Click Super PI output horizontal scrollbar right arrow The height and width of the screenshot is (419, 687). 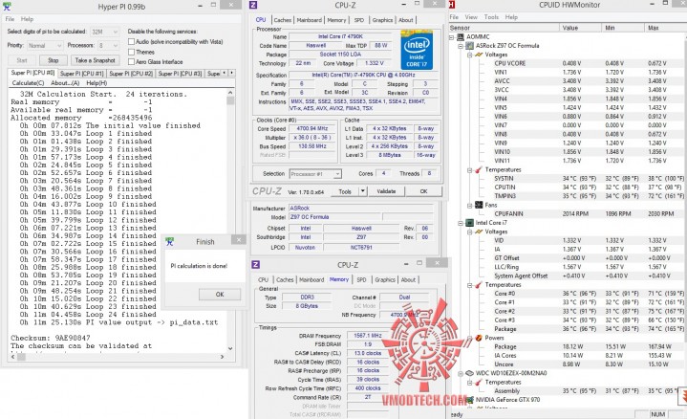point(222,357)
